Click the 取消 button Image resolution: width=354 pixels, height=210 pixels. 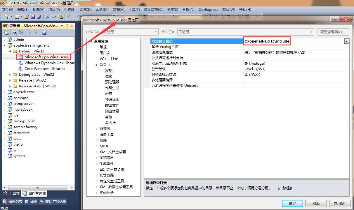(316, 203)
